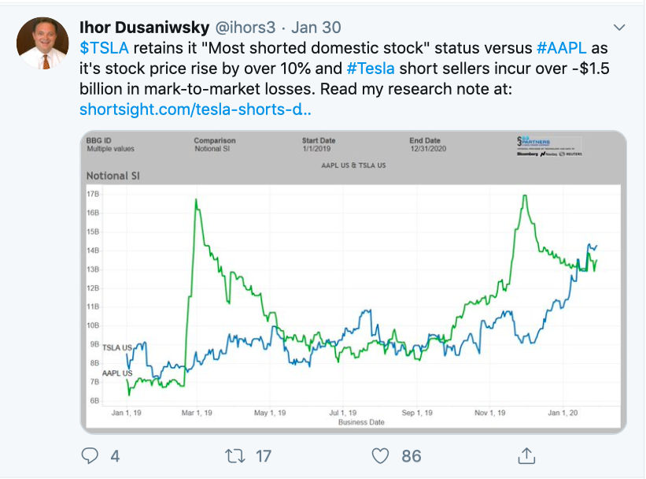Open the $TSLA cashtag link
This screenshot has height=479, width=646.
tap(104, 48)
